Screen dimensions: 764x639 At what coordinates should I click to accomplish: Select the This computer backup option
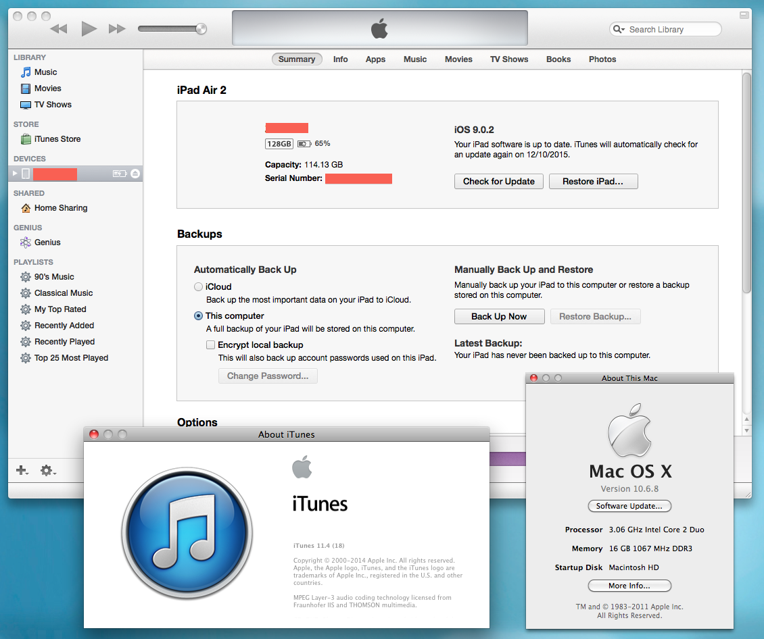point(198,315)
